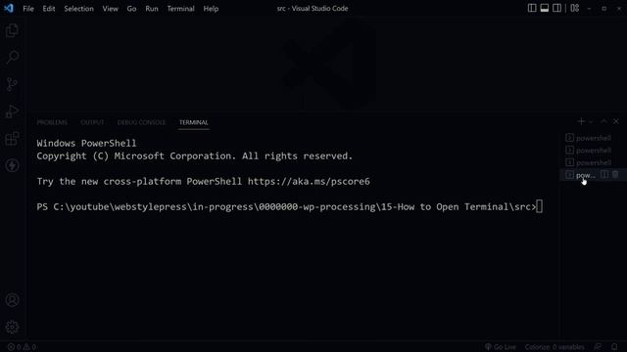Open the Explorer view in activity bar
This screenshot has width=627, height=352.
coord(12,30)
